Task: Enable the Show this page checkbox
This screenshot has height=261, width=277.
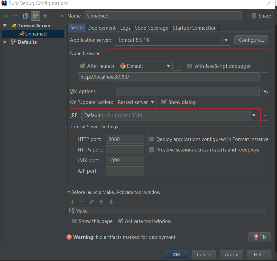Action: tap(74, 221)
